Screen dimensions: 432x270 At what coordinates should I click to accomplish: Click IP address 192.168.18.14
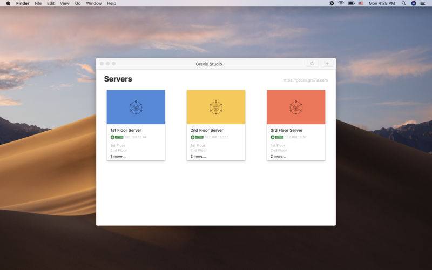pos(136,137)
